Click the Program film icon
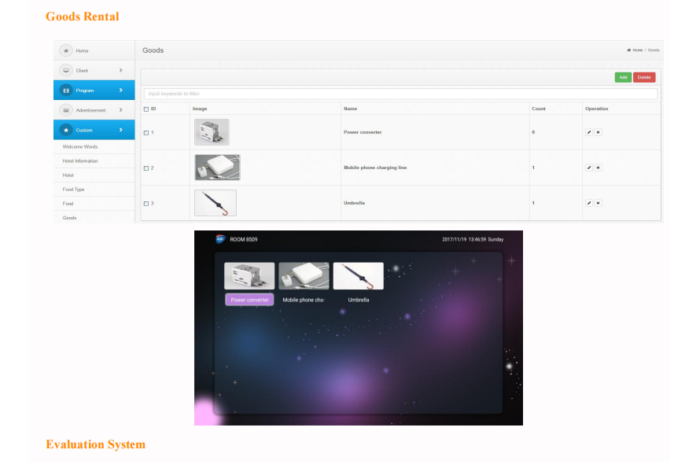689x468 pixels. coord(66,90)
